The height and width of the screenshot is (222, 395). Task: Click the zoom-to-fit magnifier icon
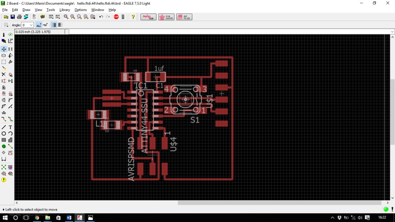pos(66,17)
